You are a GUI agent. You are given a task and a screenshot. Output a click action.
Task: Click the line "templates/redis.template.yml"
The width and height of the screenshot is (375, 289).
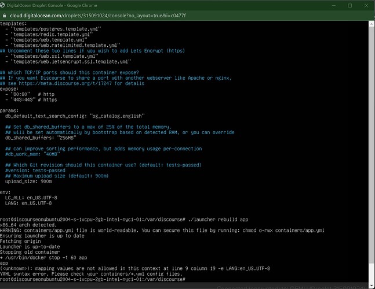coord(49,34)
